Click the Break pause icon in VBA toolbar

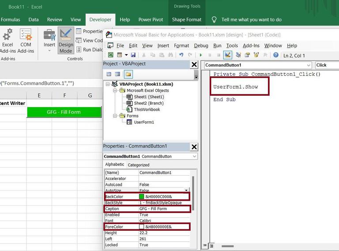coord(210,55)
